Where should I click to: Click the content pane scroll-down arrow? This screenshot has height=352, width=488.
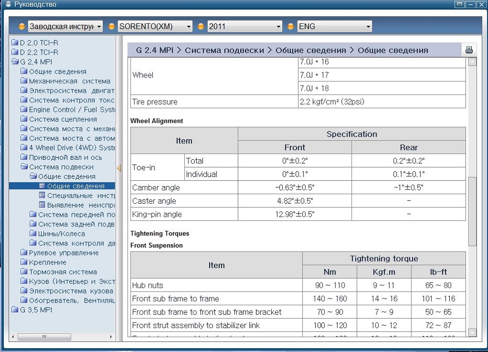click(x=472, y=332)
